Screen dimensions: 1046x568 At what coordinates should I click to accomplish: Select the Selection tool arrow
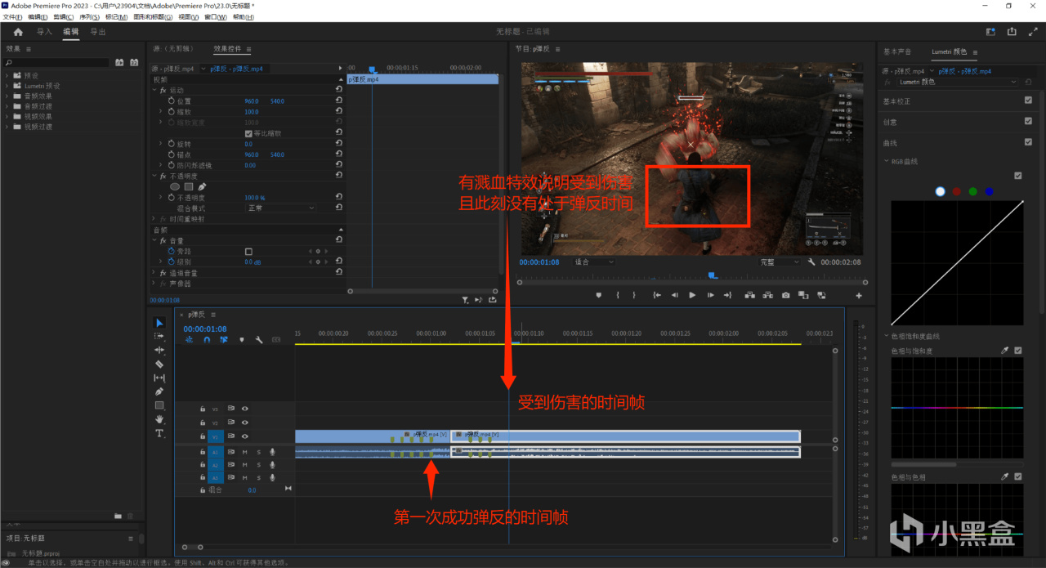coord(159,323)
